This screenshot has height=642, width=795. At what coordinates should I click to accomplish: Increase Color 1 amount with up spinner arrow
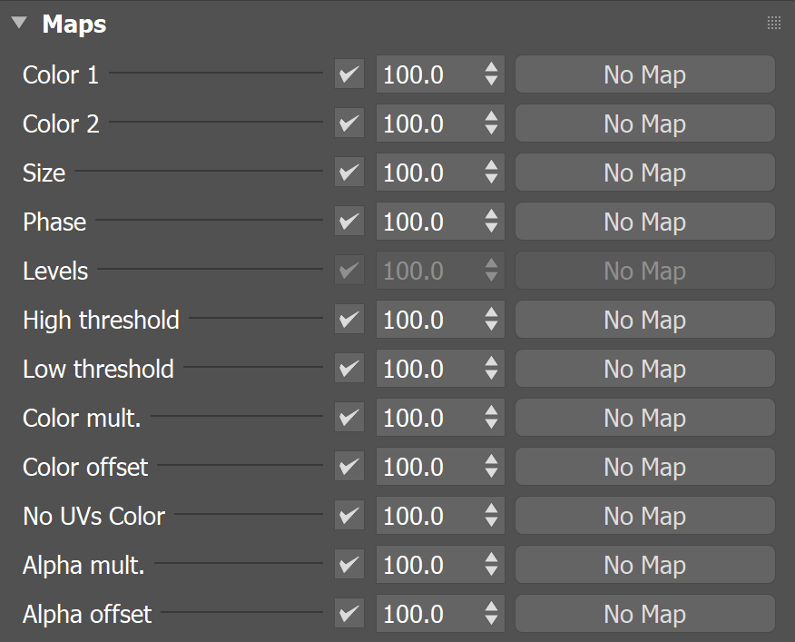click(491, 69)
